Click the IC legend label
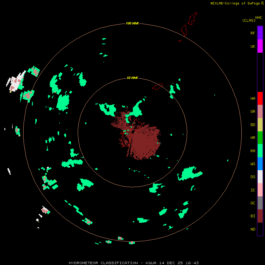The height and width of the screenshot is (265, 265). [x=253, y=190]
